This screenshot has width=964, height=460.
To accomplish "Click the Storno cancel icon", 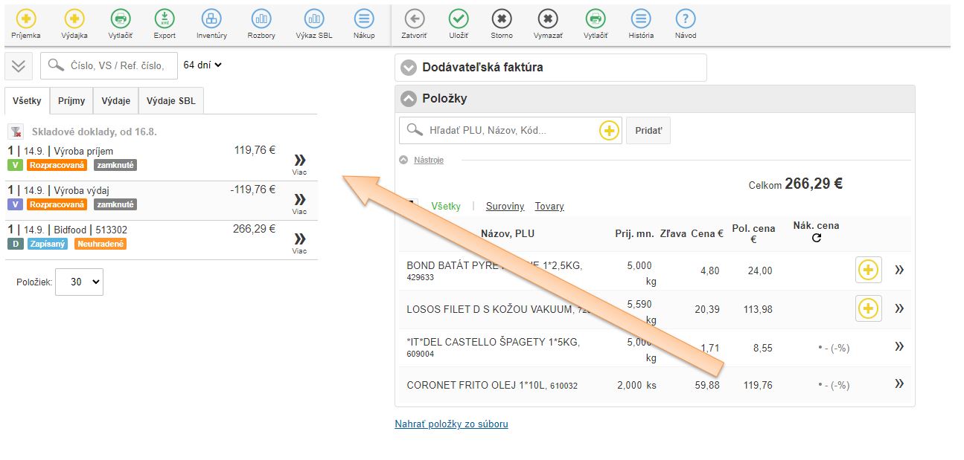I will [x=502, y=20].
